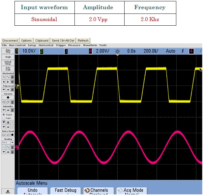The image size is (203, 195).
Task: Toggle blue channel 3 badge
Action: pos(66,51)
